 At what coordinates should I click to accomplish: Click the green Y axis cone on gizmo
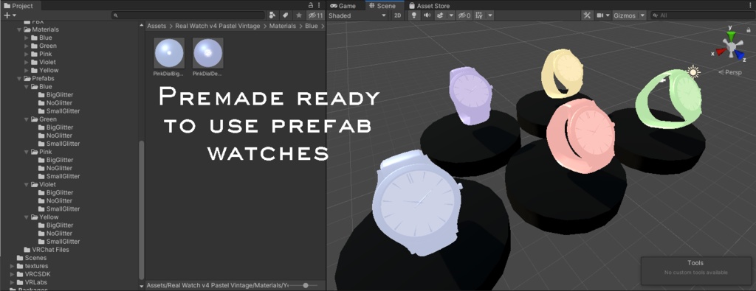point(732,37)
